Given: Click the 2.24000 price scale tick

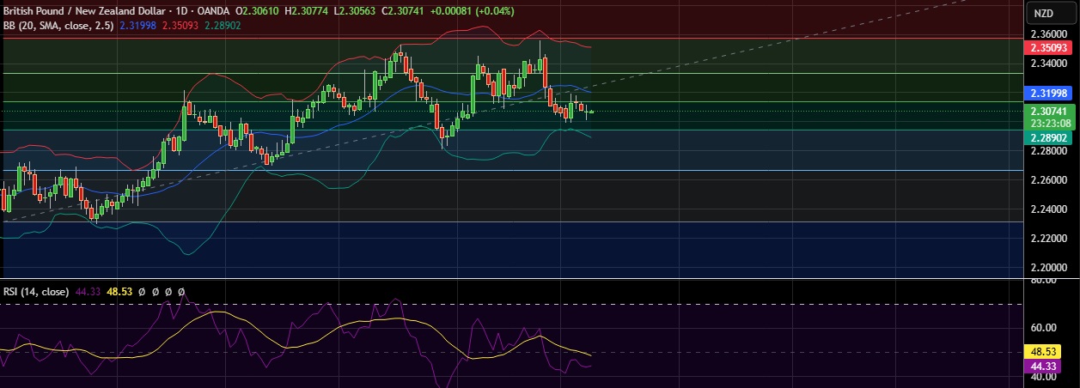Looking at the screenshot, I should pyautogui.click(x=1050, y=209).
